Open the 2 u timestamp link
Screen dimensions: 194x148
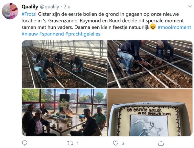(67, 7)
